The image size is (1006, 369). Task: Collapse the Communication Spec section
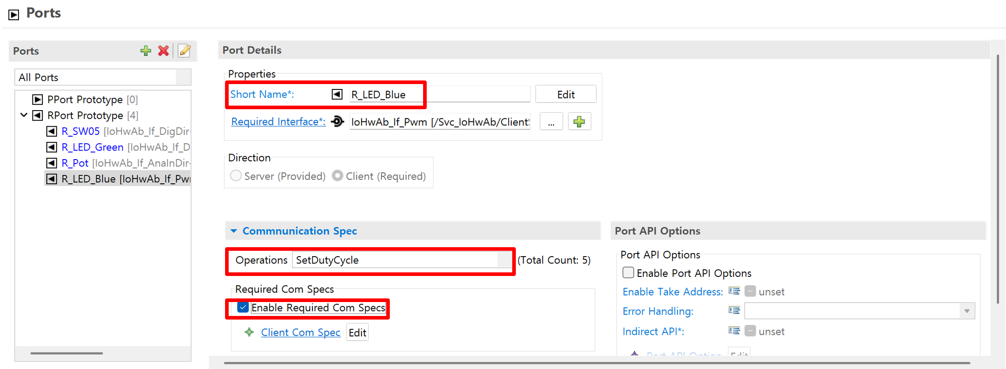pyautogui.click(x=234, y=231)
